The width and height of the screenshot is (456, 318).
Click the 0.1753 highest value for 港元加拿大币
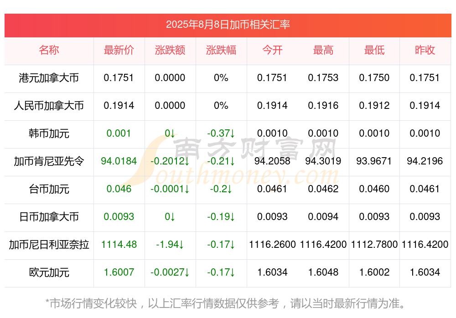[x=323, y=77]
